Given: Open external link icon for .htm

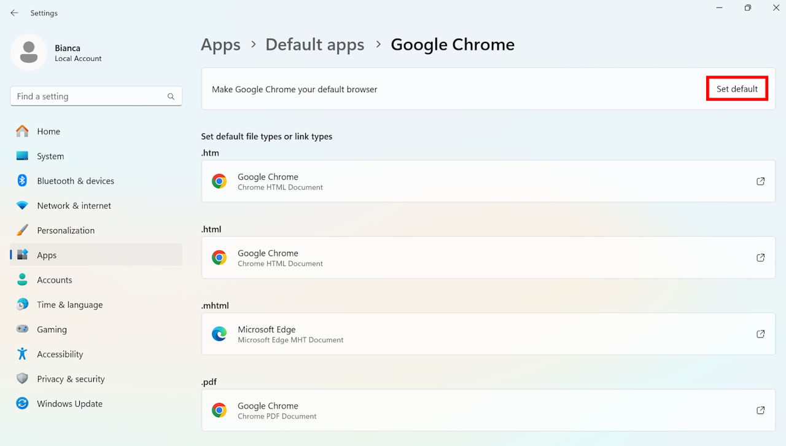Looking at the screenshot, I should 760,181.
